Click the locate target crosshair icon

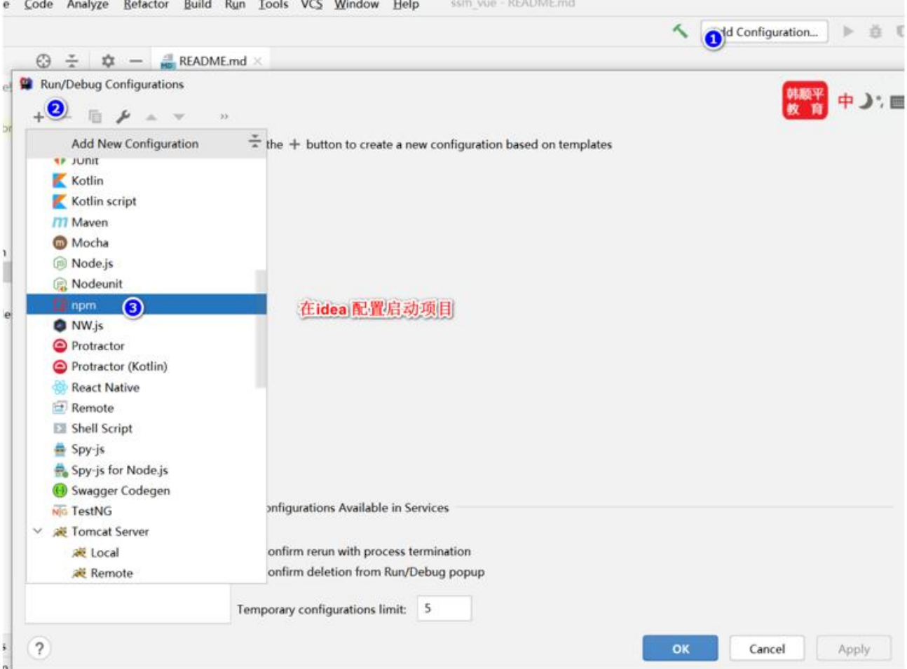pyautogui.click(x=43, y=61)
